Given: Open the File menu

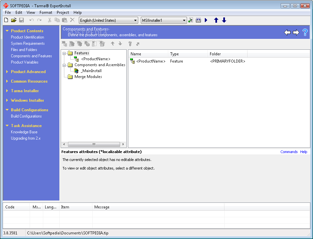Looking at the screenshot, I should [x=8, y=13].
